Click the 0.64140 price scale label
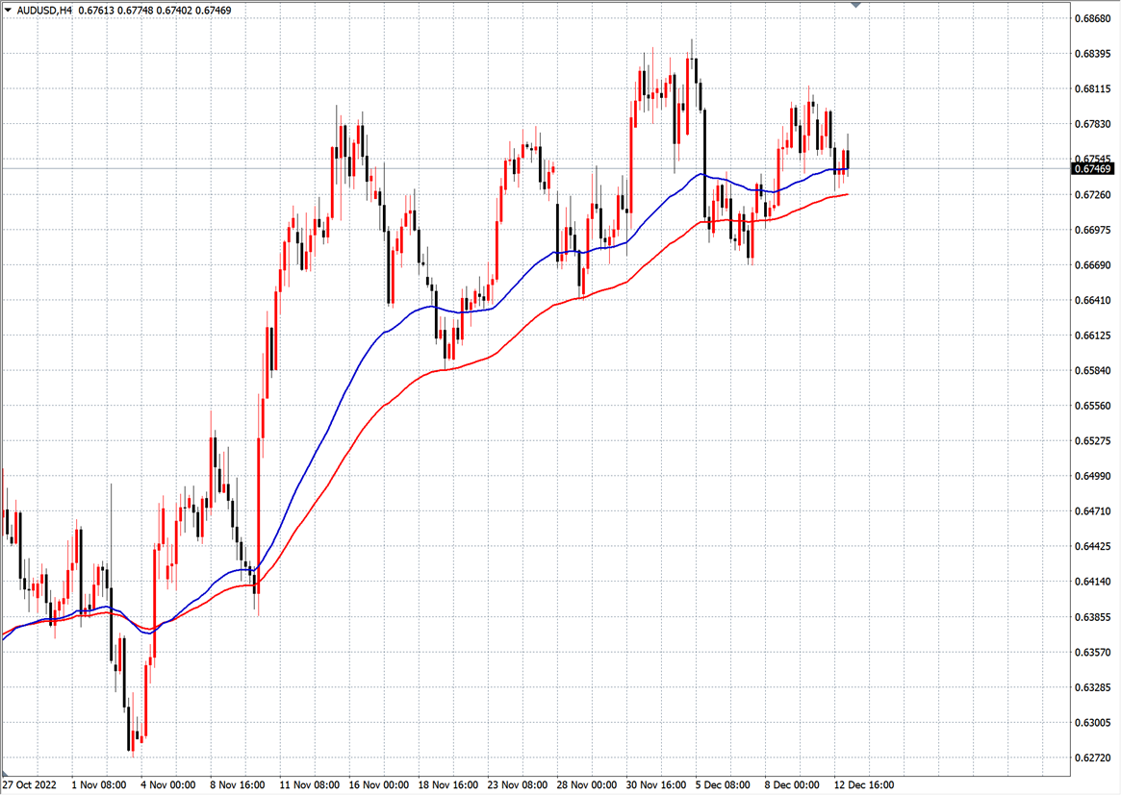The width and height of the screenshot is (1121, 795). tap(1094, 582)
